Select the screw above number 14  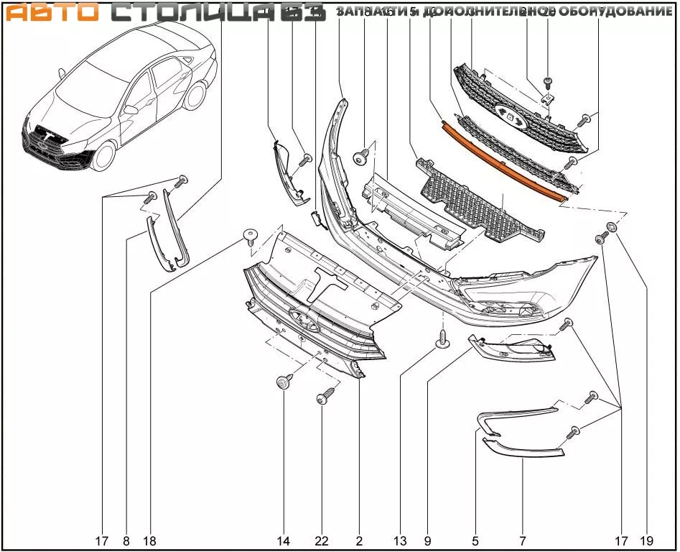point(283,382)
